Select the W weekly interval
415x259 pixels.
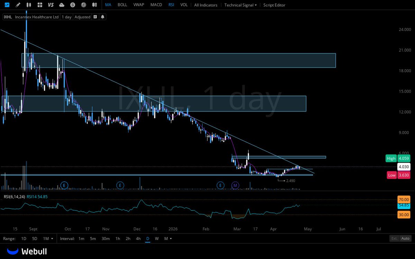(157, 239)
